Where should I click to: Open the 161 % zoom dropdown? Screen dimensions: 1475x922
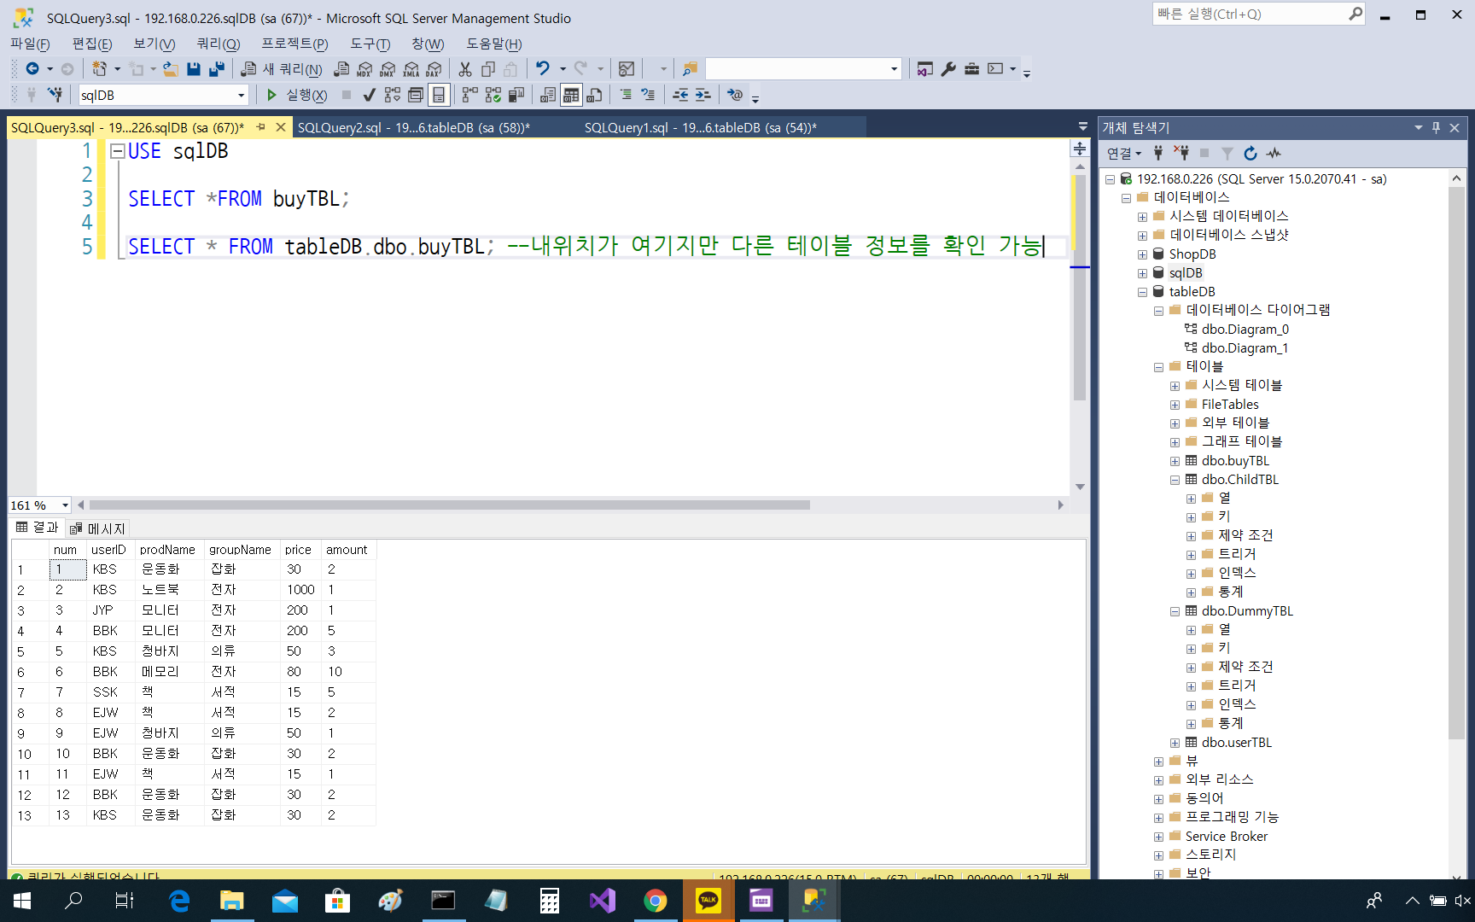click(x=65, y=505)
